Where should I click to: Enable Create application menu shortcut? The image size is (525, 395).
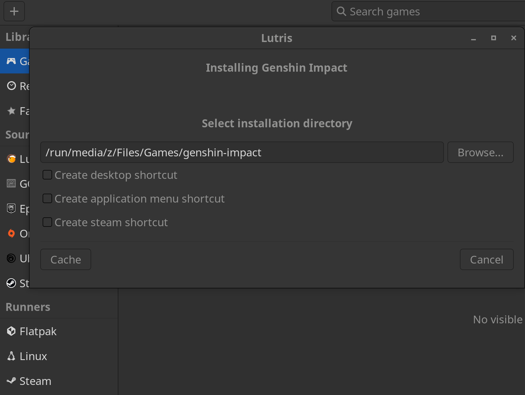click(47, 198)
